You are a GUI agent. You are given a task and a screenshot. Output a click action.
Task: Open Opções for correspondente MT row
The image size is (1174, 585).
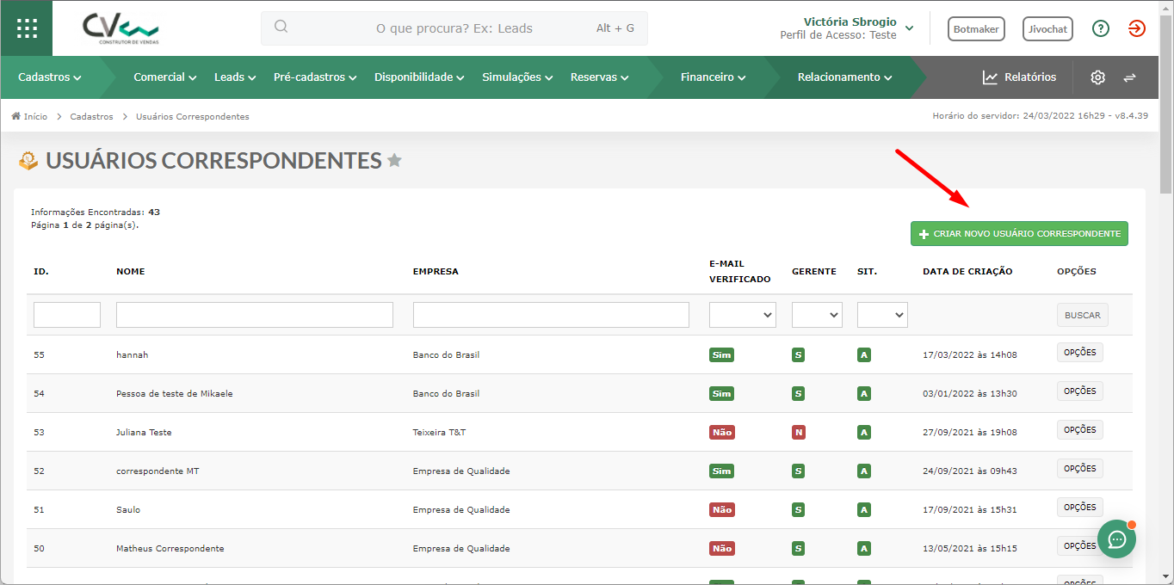[1080, 468]
